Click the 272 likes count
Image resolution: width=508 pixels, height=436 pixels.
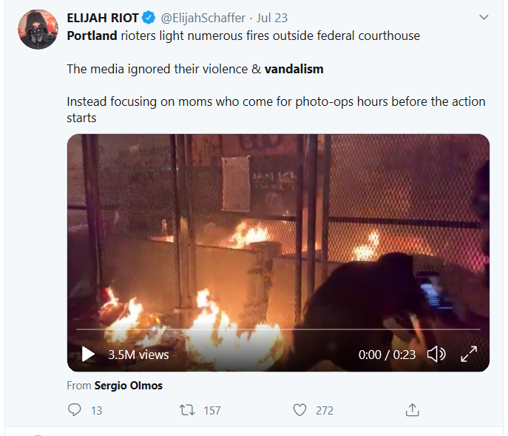coord(325,410)
